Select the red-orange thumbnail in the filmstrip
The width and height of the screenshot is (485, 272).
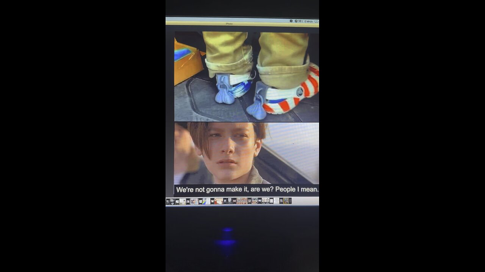(x=219, y=201)
